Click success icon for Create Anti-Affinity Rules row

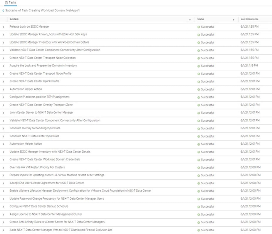[199, 222]
